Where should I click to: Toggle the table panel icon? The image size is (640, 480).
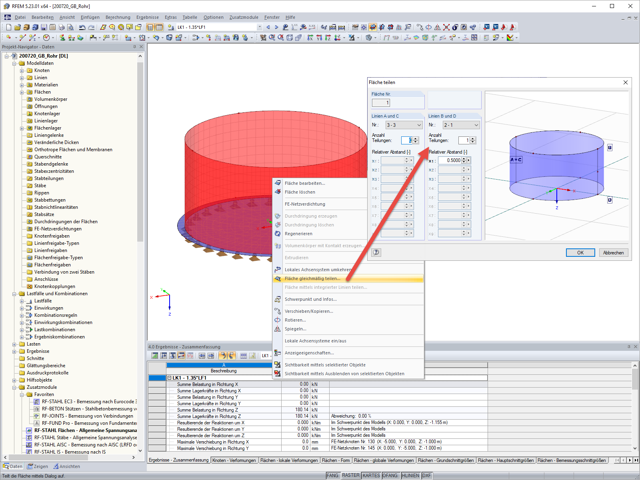(159, 27)
